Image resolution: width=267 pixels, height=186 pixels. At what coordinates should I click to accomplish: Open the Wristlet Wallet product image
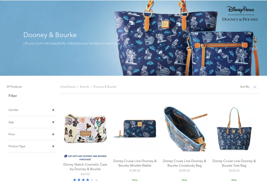point(135,129)
